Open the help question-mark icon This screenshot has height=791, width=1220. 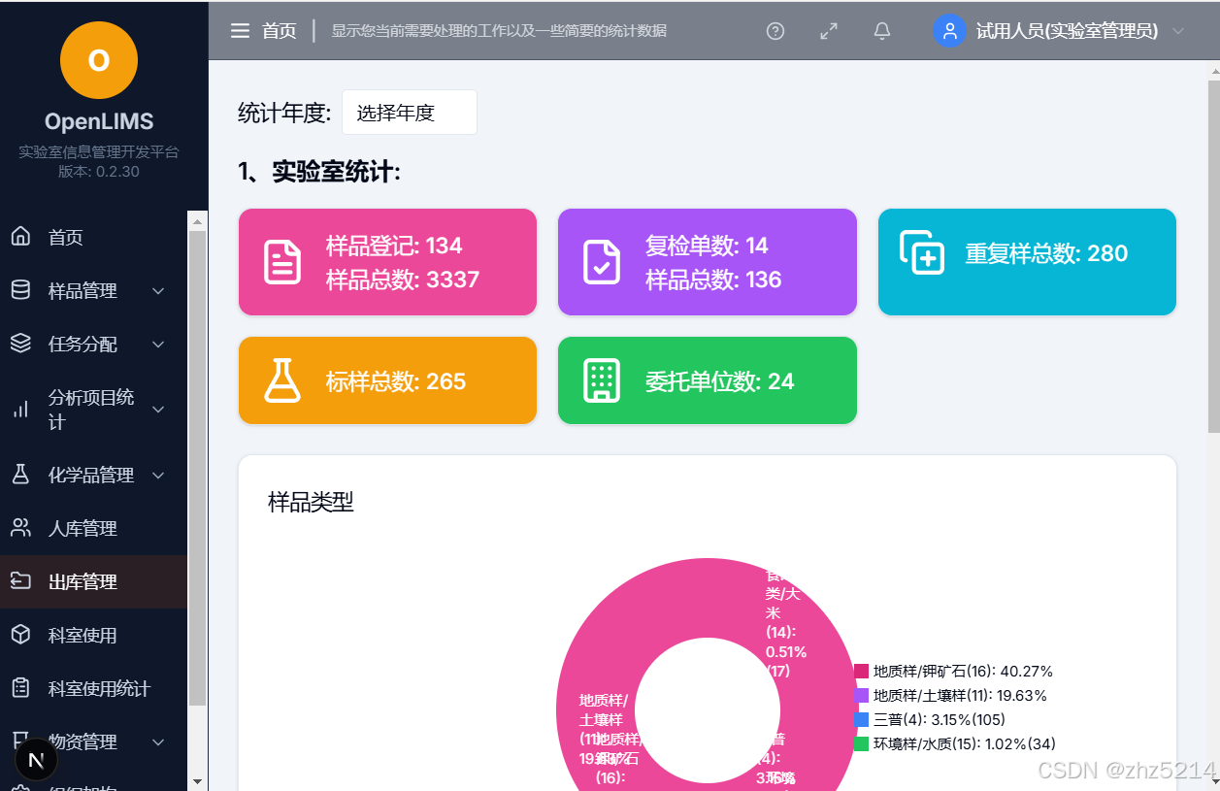775,31
